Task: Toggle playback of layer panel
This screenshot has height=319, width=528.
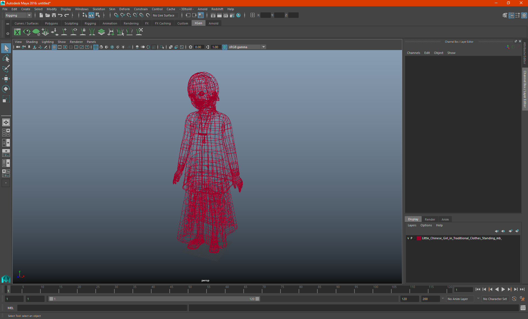Action: click(x=412, y=238)
